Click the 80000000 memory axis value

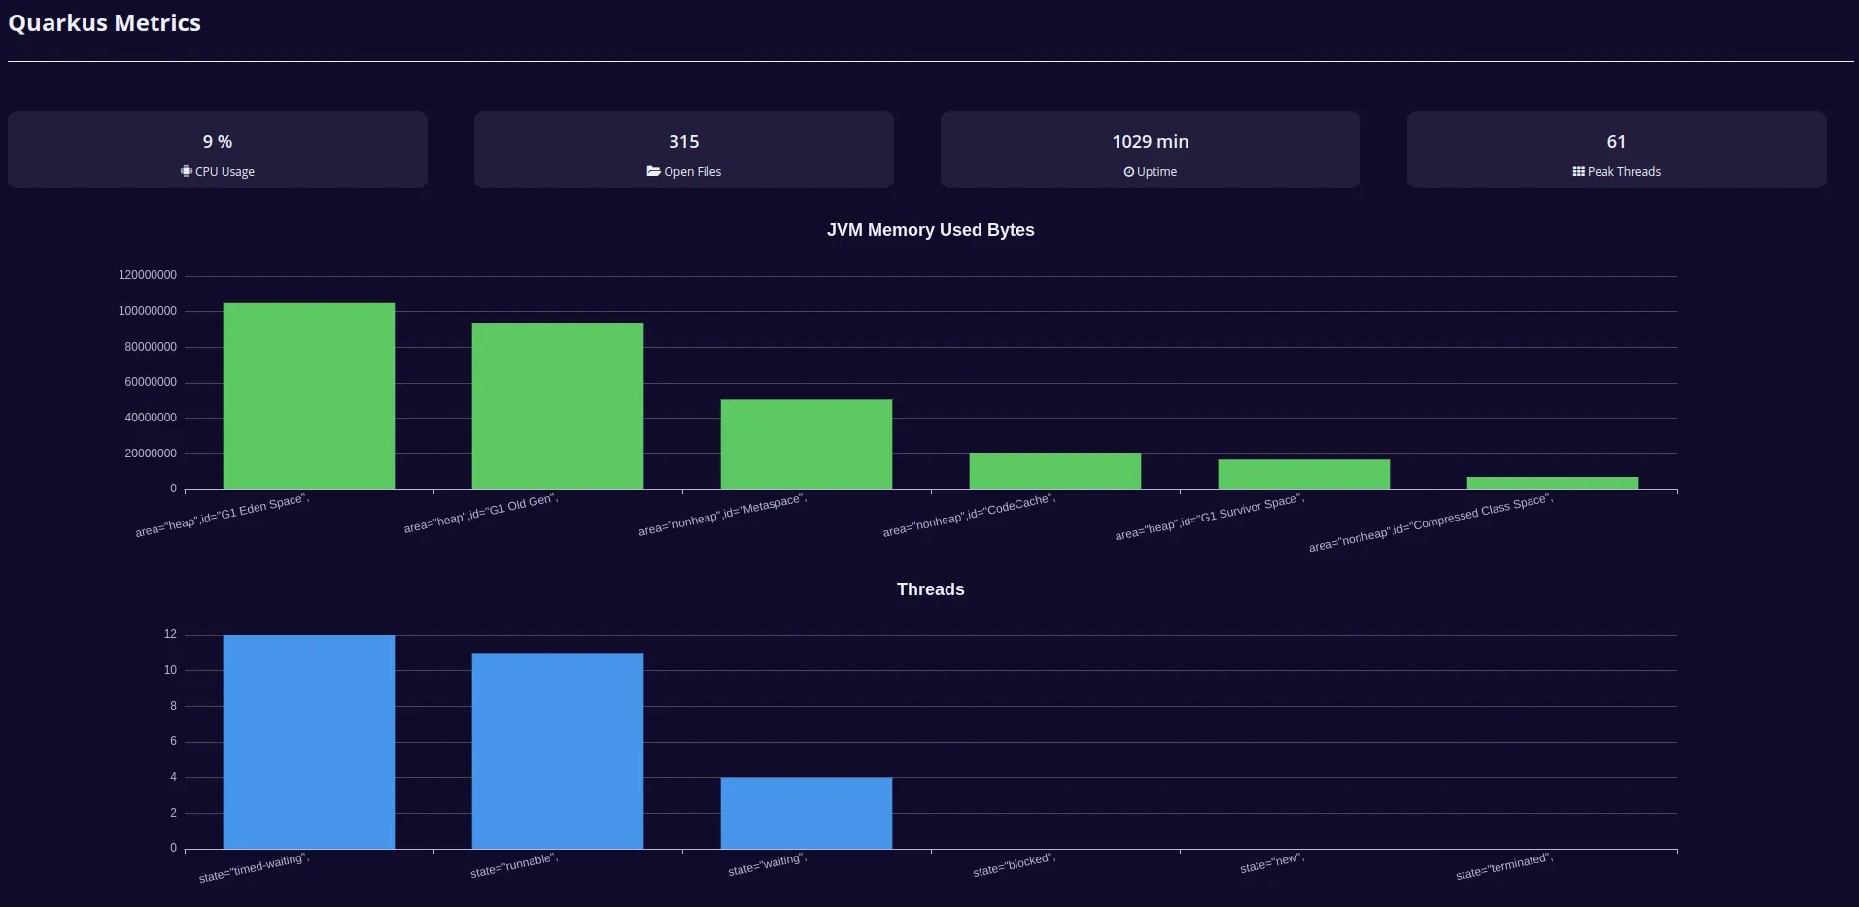pyautogui.click(x=151, y=347)
